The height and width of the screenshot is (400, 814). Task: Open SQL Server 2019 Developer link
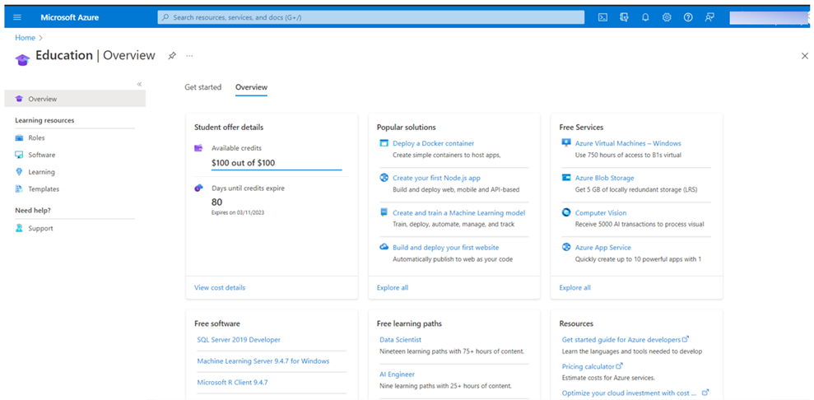pyautogui.click(x=239, y=340)
